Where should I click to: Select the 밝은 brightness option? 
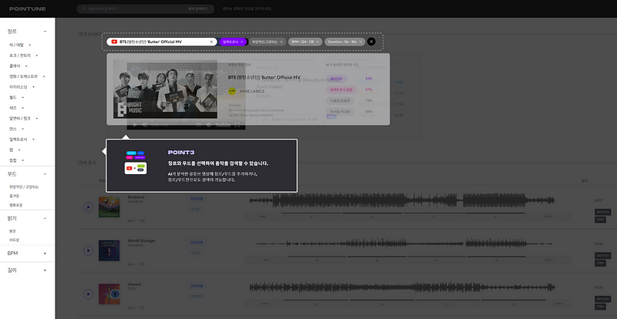click(12, 231)
